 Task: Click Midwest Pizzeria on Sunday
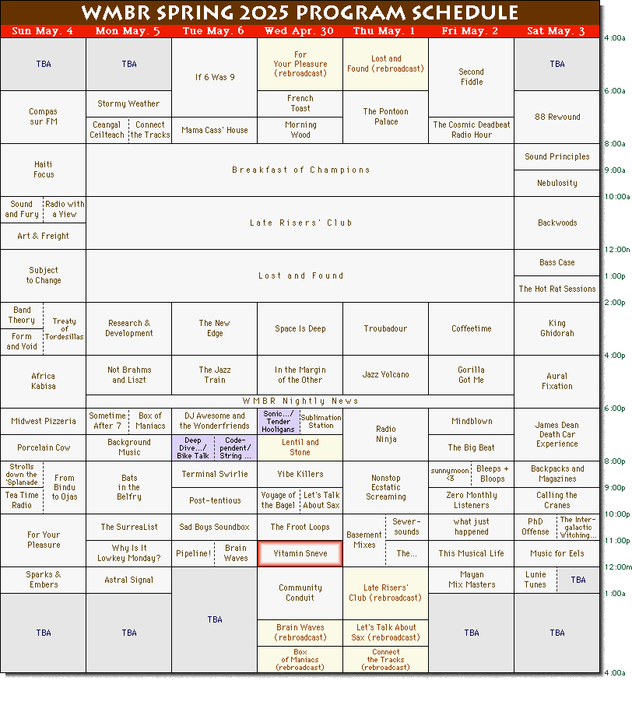(43, 421)
